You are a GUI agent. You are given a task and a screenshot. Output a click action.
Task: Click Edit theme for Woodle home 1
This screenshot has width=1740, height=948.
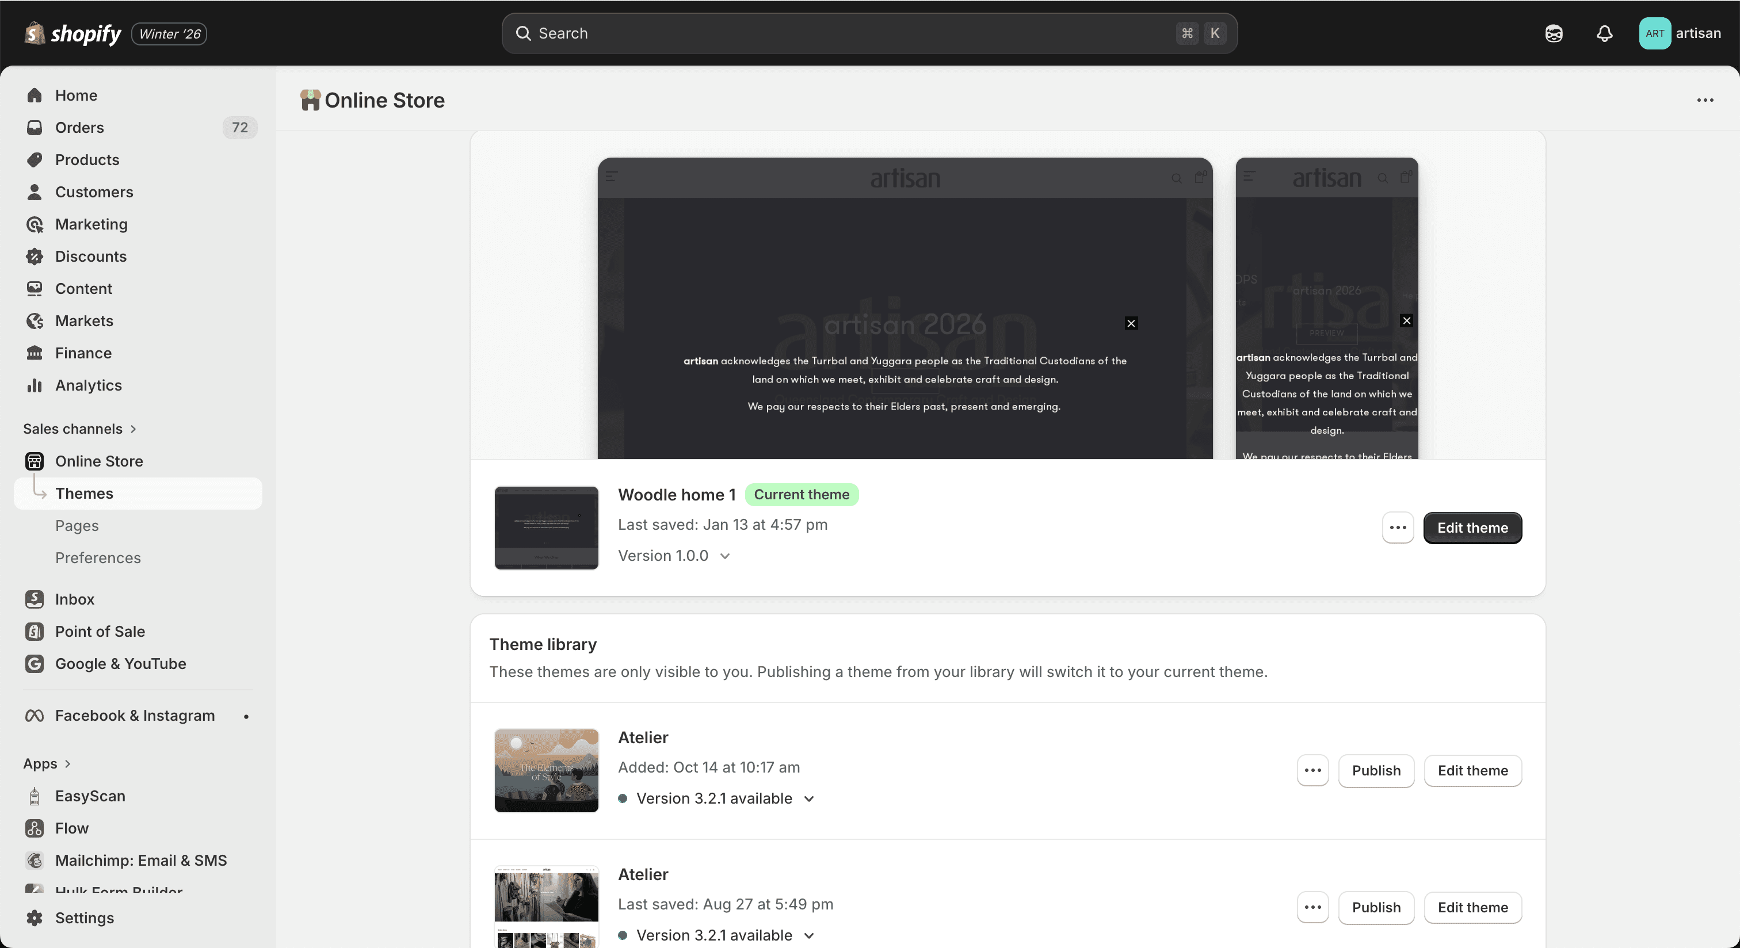[x=1472, y=527]
